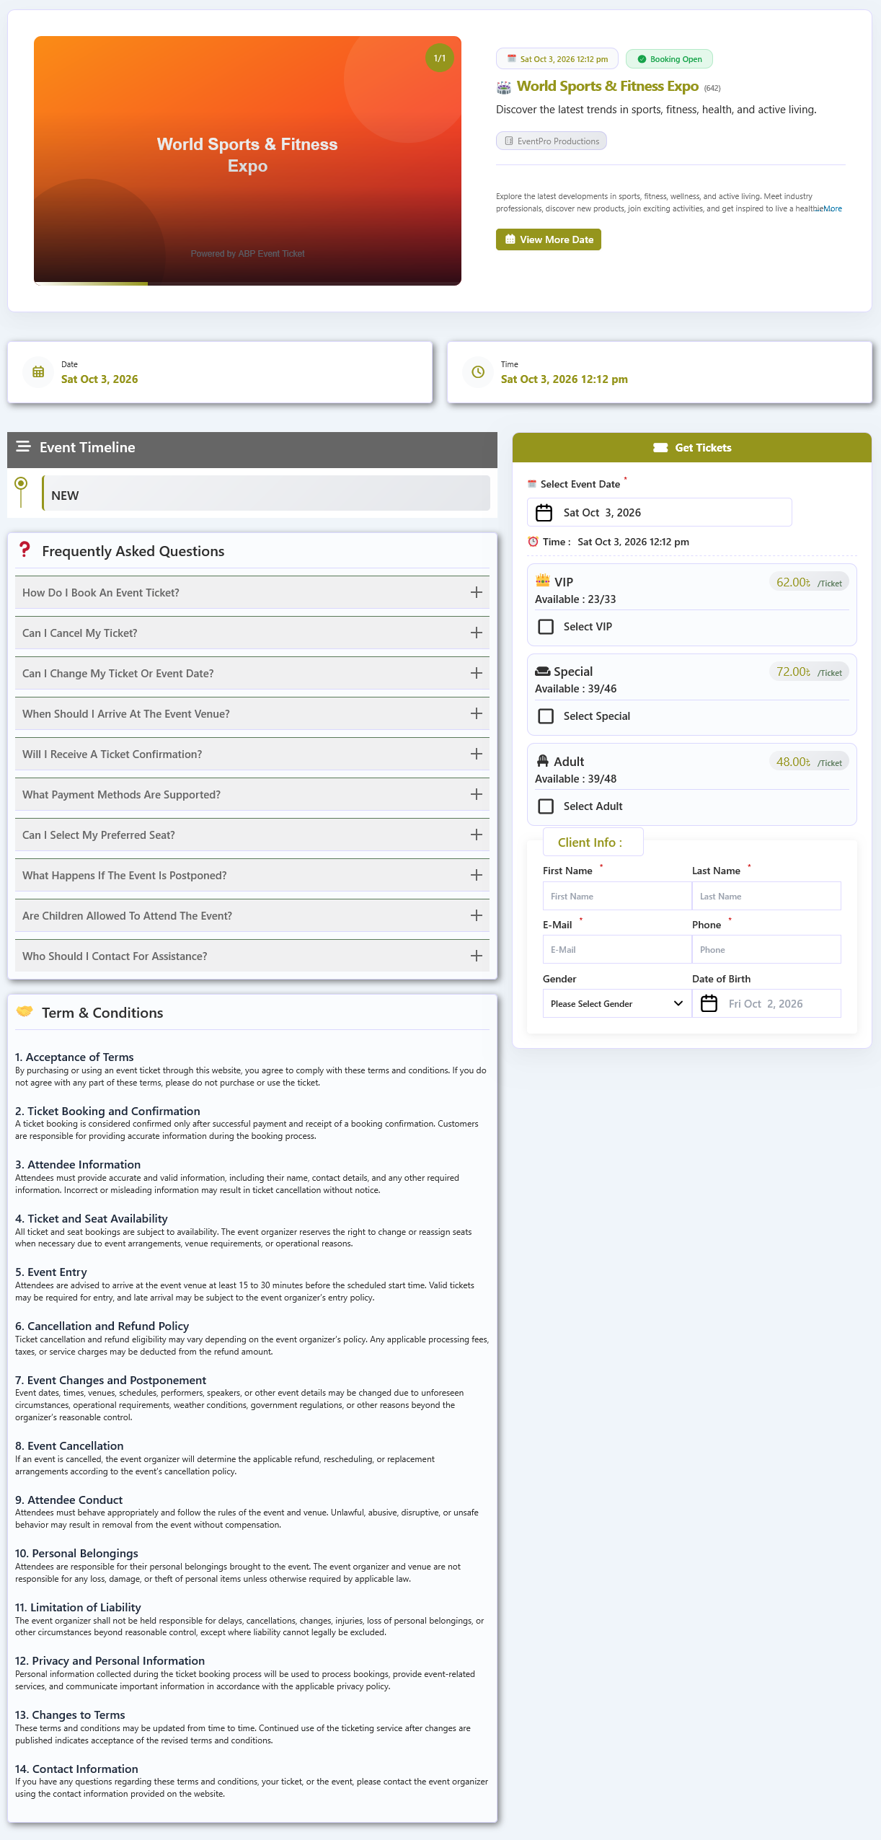Click the EventPro Productions organizer badge
881x1840 pixels.
(552, 141)
